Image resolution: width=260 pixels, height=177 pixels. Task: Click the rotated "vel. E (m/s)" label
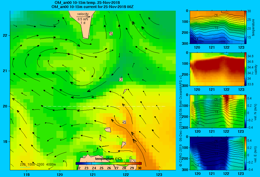(255, 154)
